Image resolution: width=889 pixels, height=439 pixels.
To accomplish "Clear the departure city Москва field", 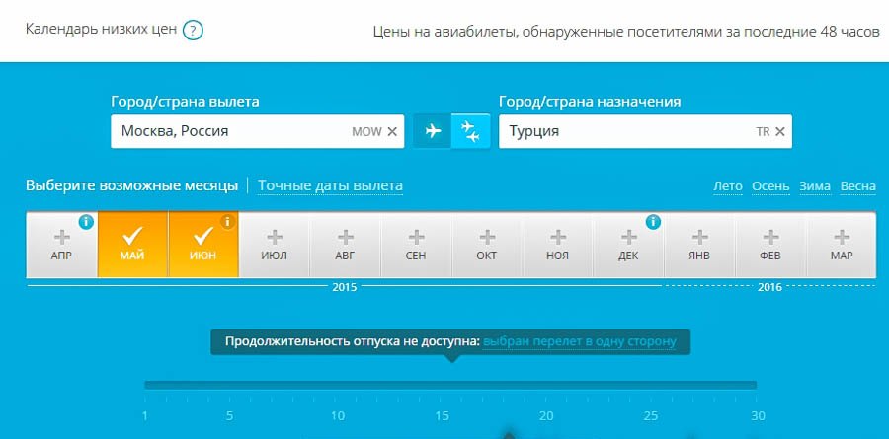I will [x=392, y=131].
